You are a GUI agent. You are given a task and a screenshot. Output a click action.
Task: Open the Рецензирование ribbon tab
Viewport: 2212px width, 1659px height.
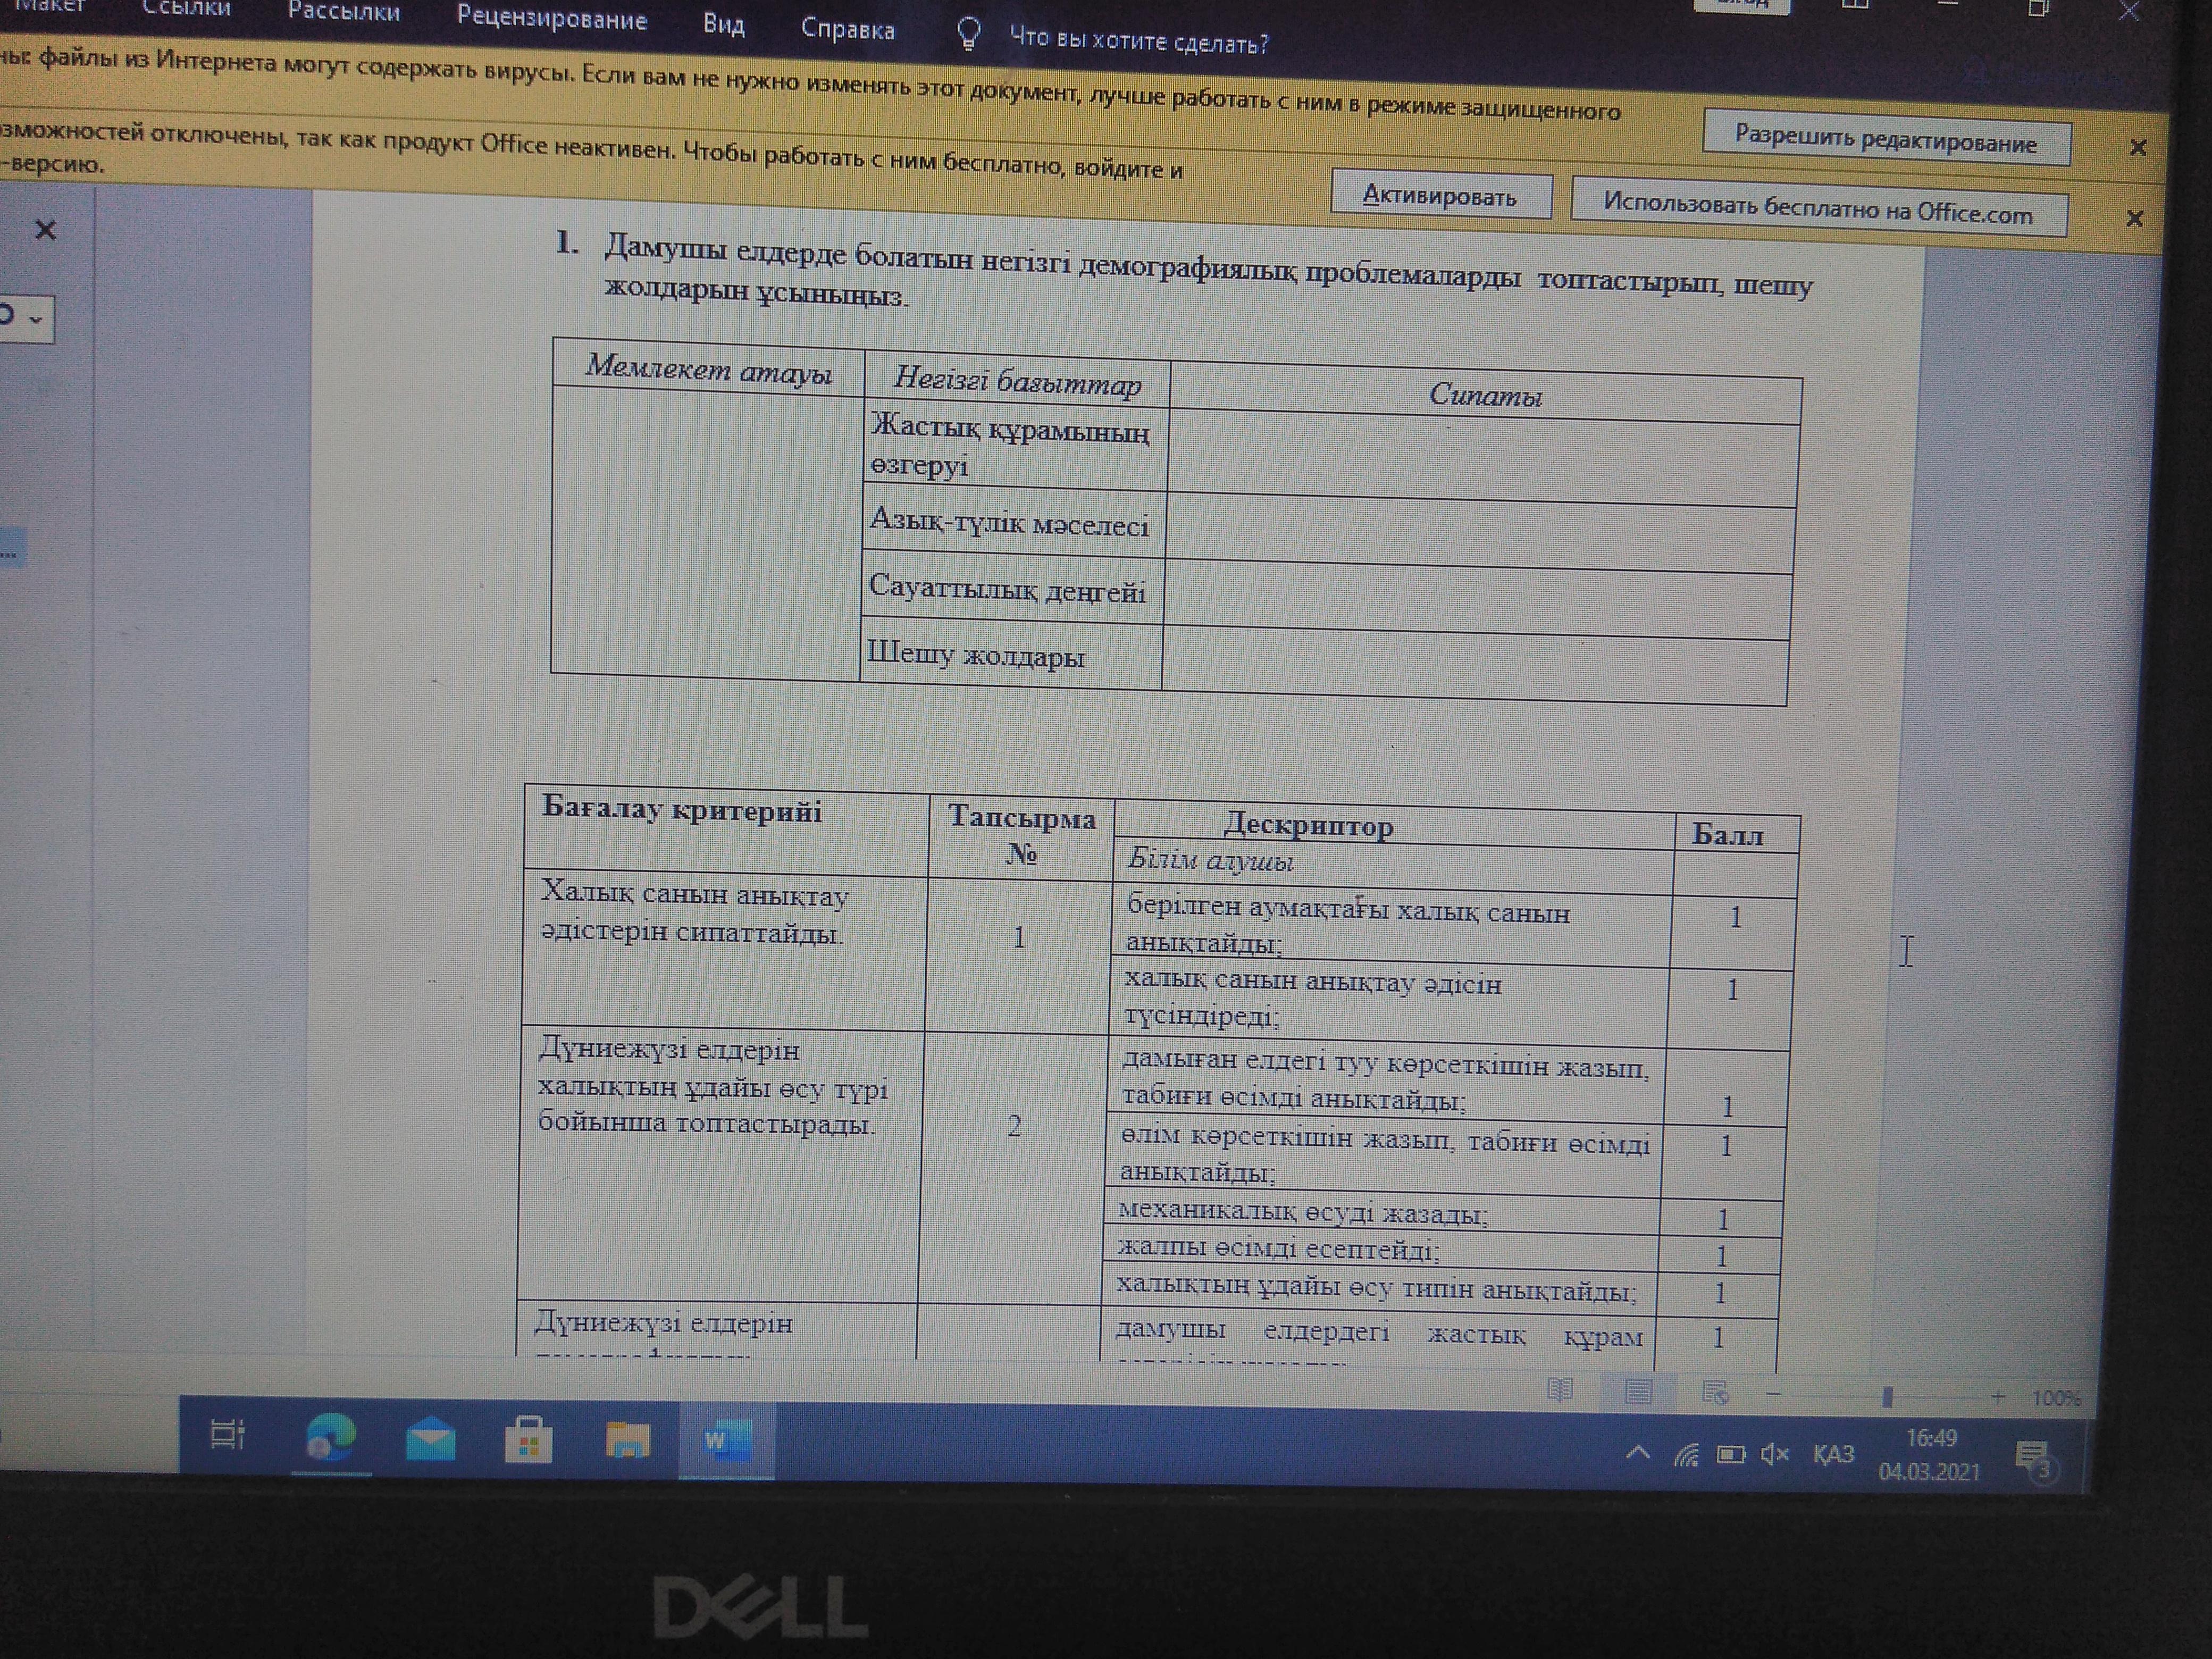552,19
